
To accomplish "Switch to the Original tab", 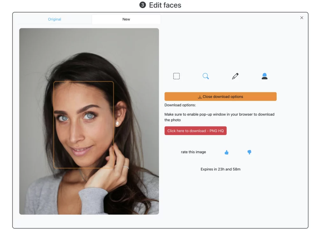I will [x=54, y=19].
